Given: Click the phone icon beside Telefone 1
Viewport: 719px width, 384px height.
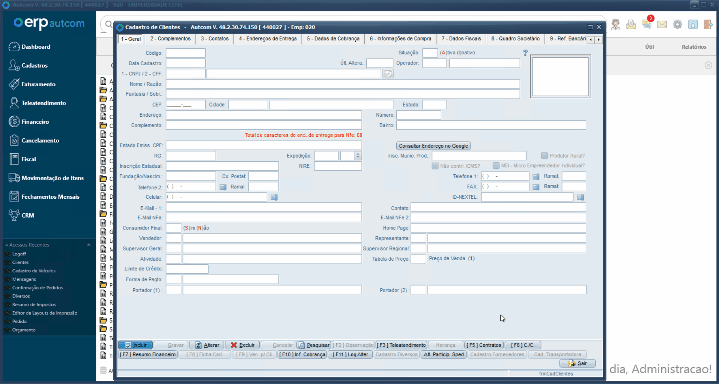Looking at the screenshot, I should [x=536, y=177].
